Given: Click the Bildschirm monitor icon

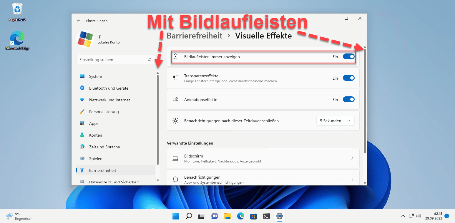Looking at the screenshot, I should [175, 158].
